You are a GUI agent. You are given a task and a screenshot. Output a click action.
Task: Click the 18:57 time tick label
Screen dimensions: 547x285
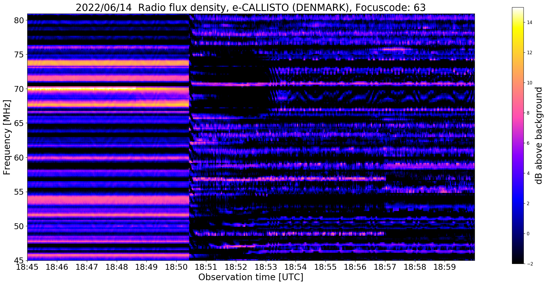point(385,267)
